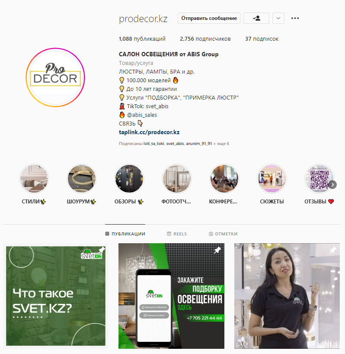
Task: Open the СЮЖЕТЫ story highlight
Action: 272,179
